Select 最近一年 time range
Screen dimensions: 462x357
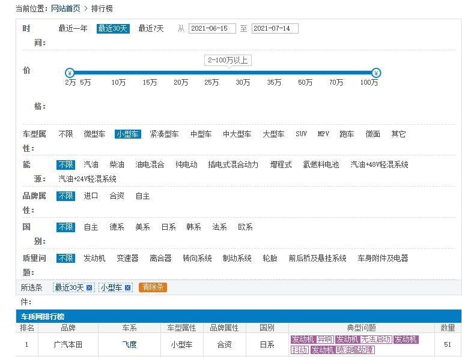[x=73, y=29]
